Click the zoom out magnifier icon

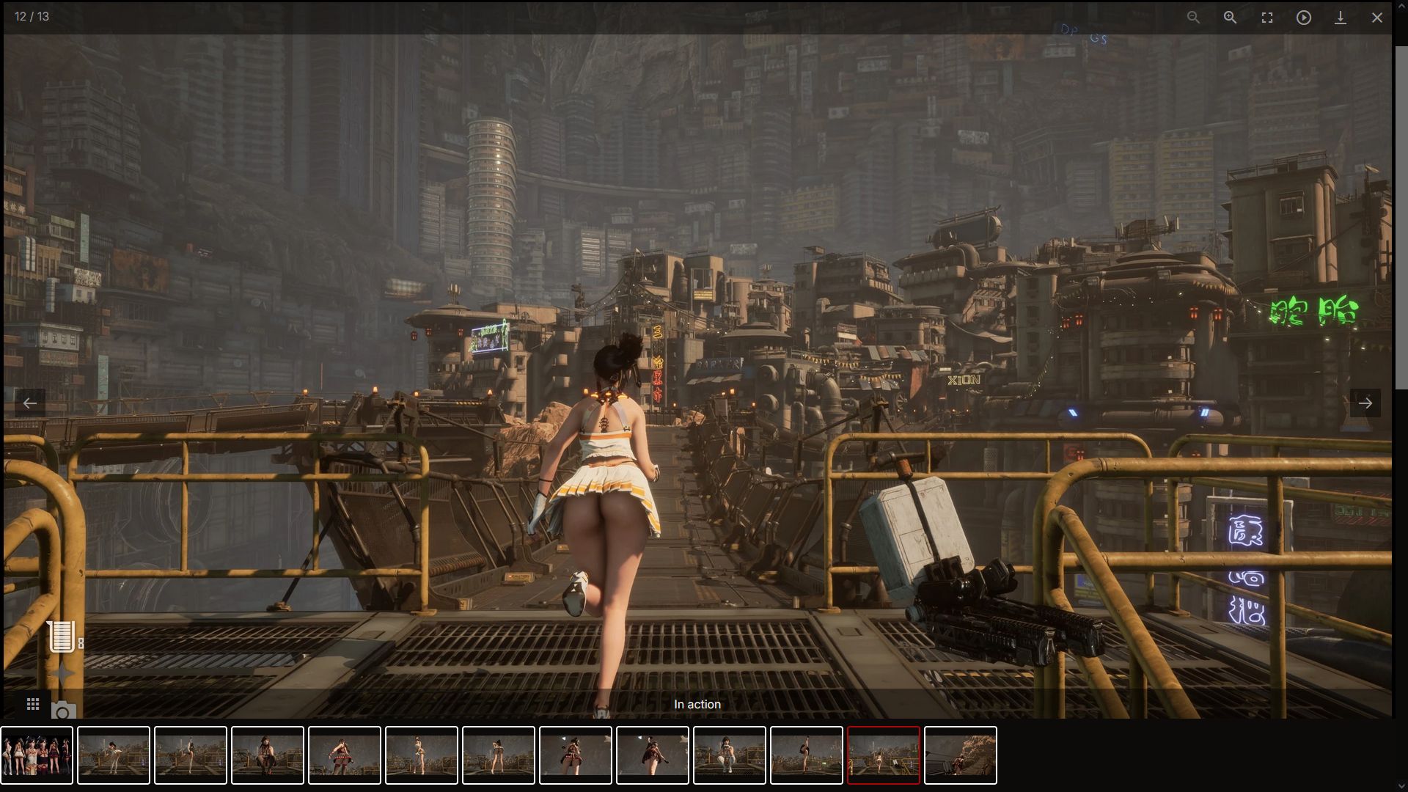click(x=1193, y=18)
